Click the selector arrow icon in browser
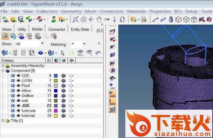Screen dimensions: 213x138 click(x=62, y=53)
